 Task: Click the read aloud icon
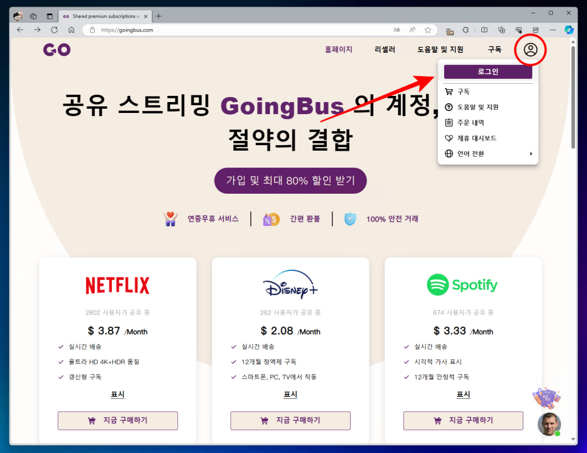click(413, 30)
